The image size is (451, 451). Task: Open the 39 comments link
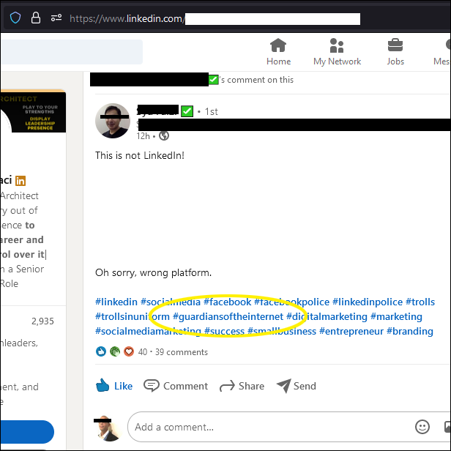click(182, 351)
